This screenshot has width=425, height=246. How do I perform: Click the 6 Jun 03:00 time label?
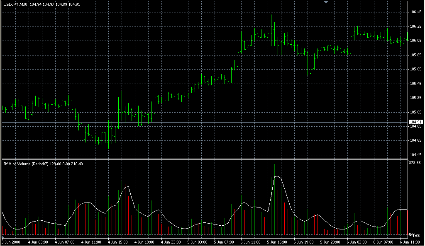pyautogui.click(x=357, y=242)
